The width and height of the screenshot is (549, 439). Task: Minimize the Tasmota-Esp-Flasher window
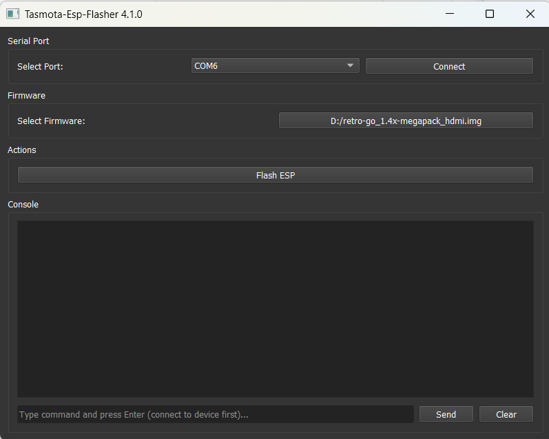click(x=450, y=14)
